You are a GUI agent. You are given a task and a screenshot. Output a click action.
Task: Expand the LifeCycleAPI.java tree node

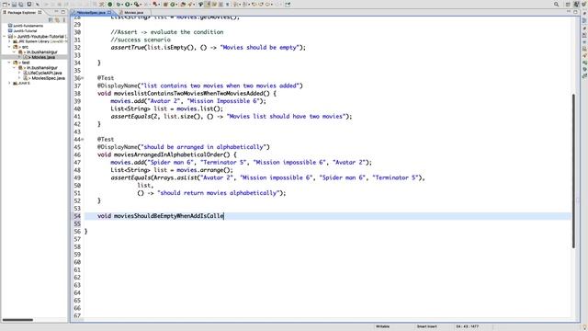point(19,73)
